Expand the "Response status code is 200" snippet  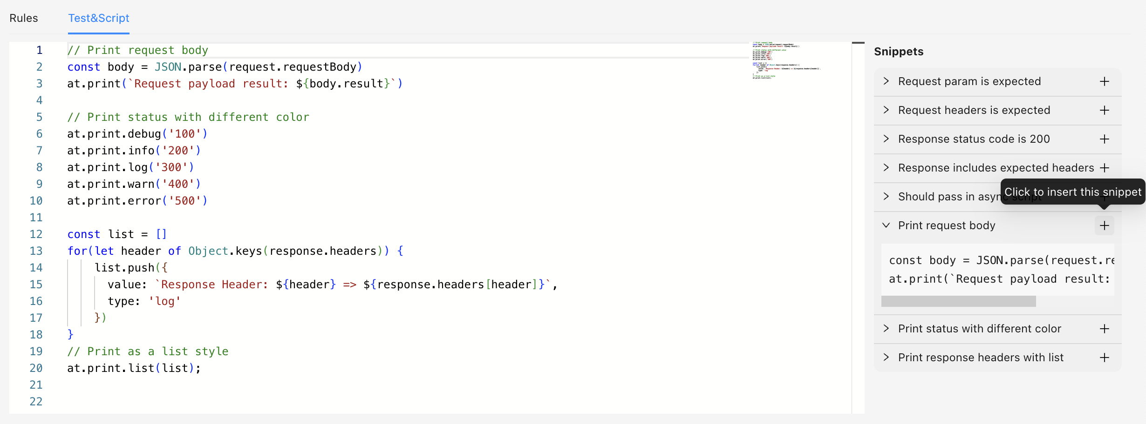[x=887, y=139]
